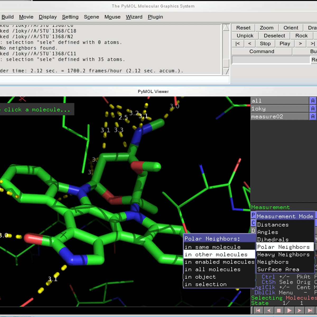The width and height of the screenshot is (317, 317).
Task: Toggle visibility of the all object row
Action: [280, 101]
